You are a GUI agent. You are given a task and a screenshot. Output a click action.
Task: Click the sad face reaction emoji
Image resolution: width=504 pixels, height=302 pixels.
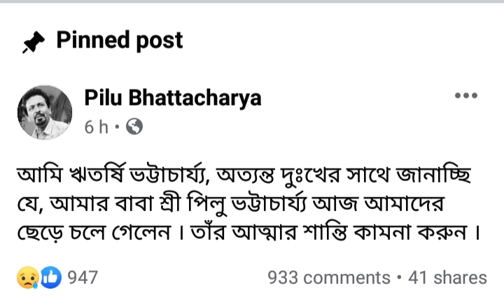(26, 278)
